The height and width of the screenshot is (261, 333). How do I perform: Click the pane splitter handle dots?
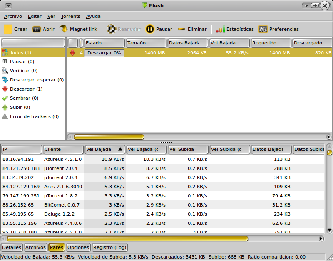pyautogui.click(x=167, y=143)
